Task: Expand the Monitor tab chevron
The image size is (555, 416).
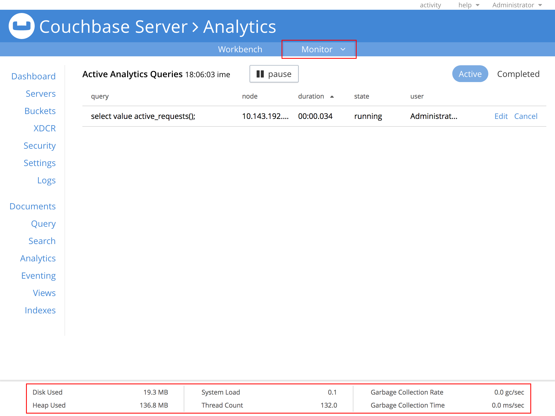Action: [x=343, y=49]
